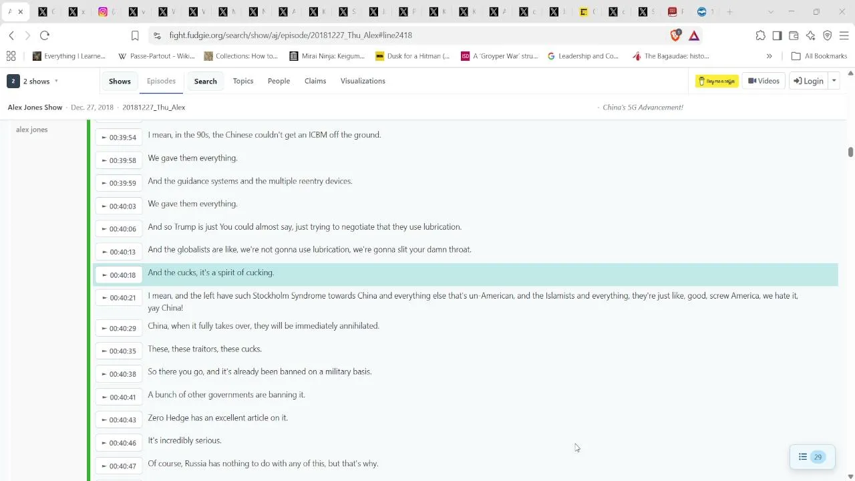Viewport: 855px width, 481px height.
Task: Open the 'Groyper War' bookmark
Action: point(500,56)
